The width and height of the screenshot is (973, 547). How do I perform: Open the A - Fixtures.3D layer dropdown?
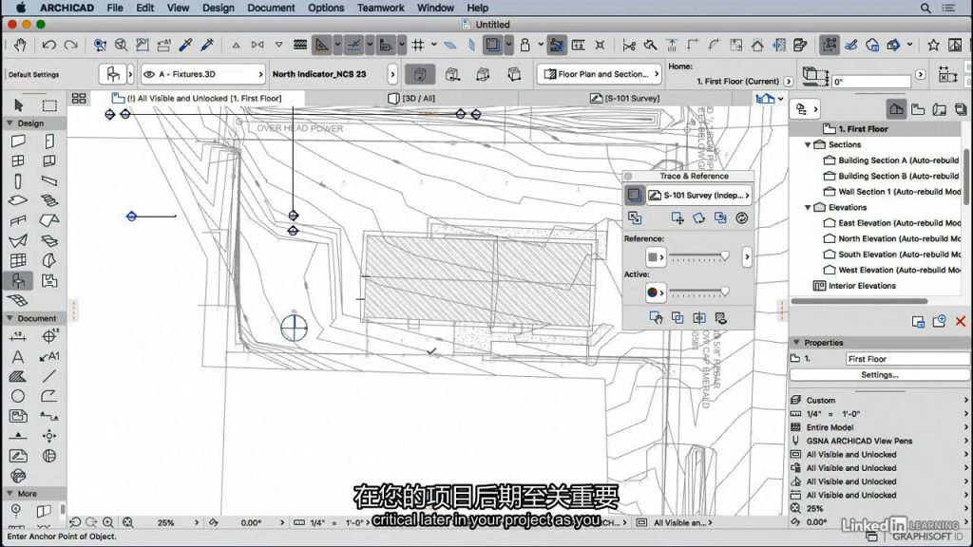coord(203,74)
